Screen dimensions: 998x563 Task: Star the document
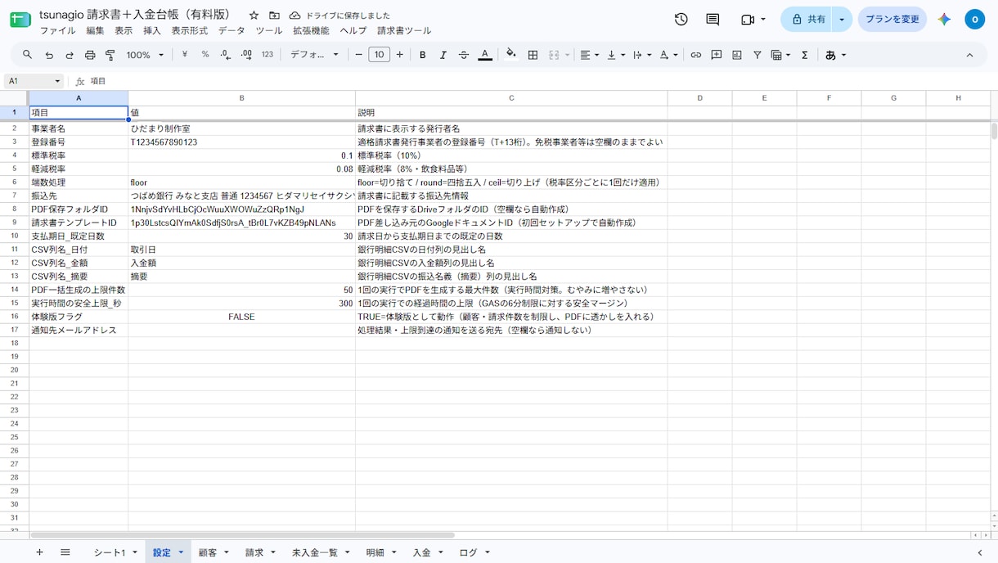click(254, 16)
